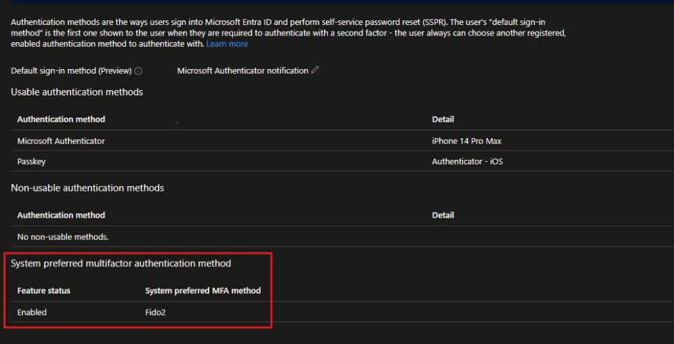The image size is (674, 344).
Task: Click the Authenticator - iOS detail
Action: point(467,162)
